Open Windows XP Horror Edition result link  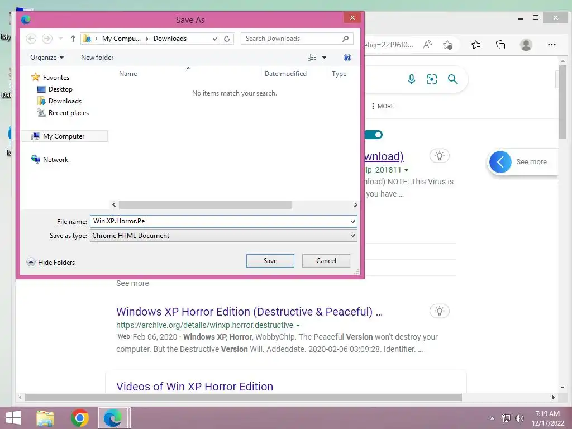249,312
